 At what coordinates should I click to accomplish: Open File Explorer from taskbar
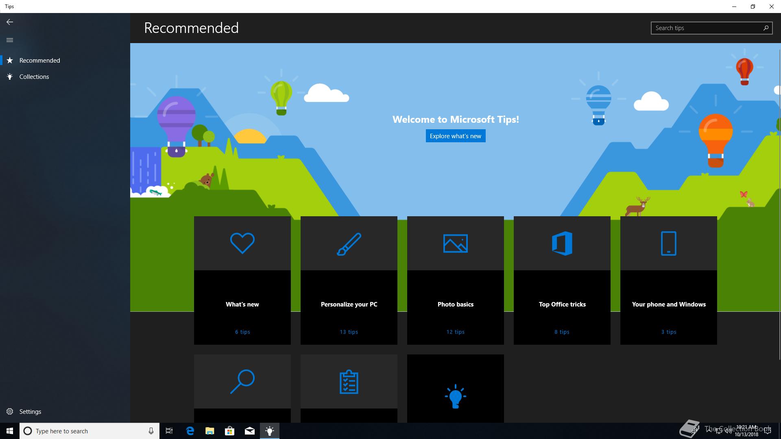click(x=209, y=431)
